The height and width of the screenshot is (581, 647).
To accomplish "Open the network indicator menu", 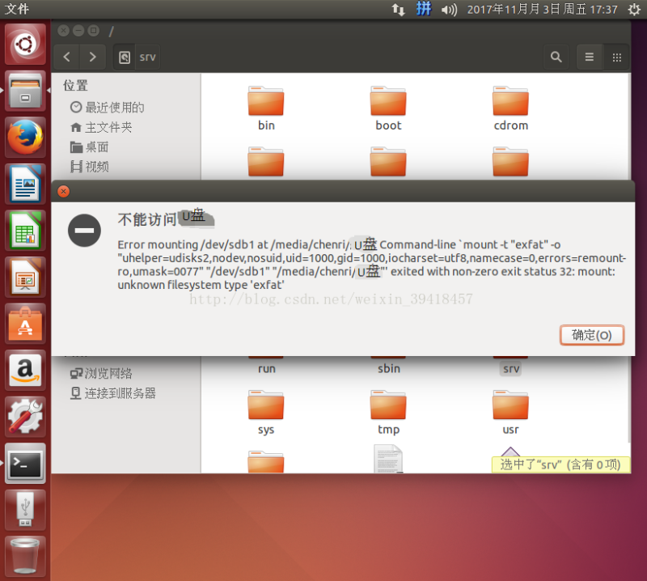I will click(x=398, y=9).
